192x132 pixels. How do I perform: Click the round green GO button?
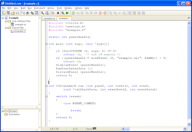click(x=73, y=13)
